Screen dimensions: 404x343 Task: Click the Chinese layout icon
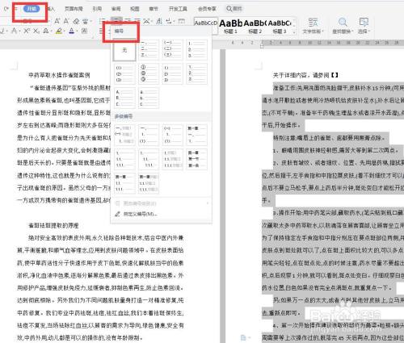[147, 21]
